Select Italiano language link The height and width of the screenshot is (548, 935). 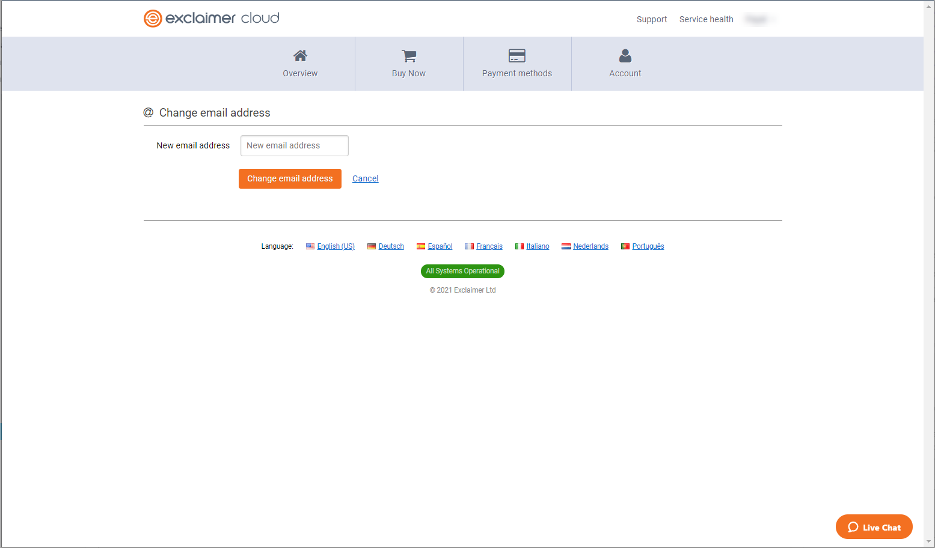click(x=538, y=246)
